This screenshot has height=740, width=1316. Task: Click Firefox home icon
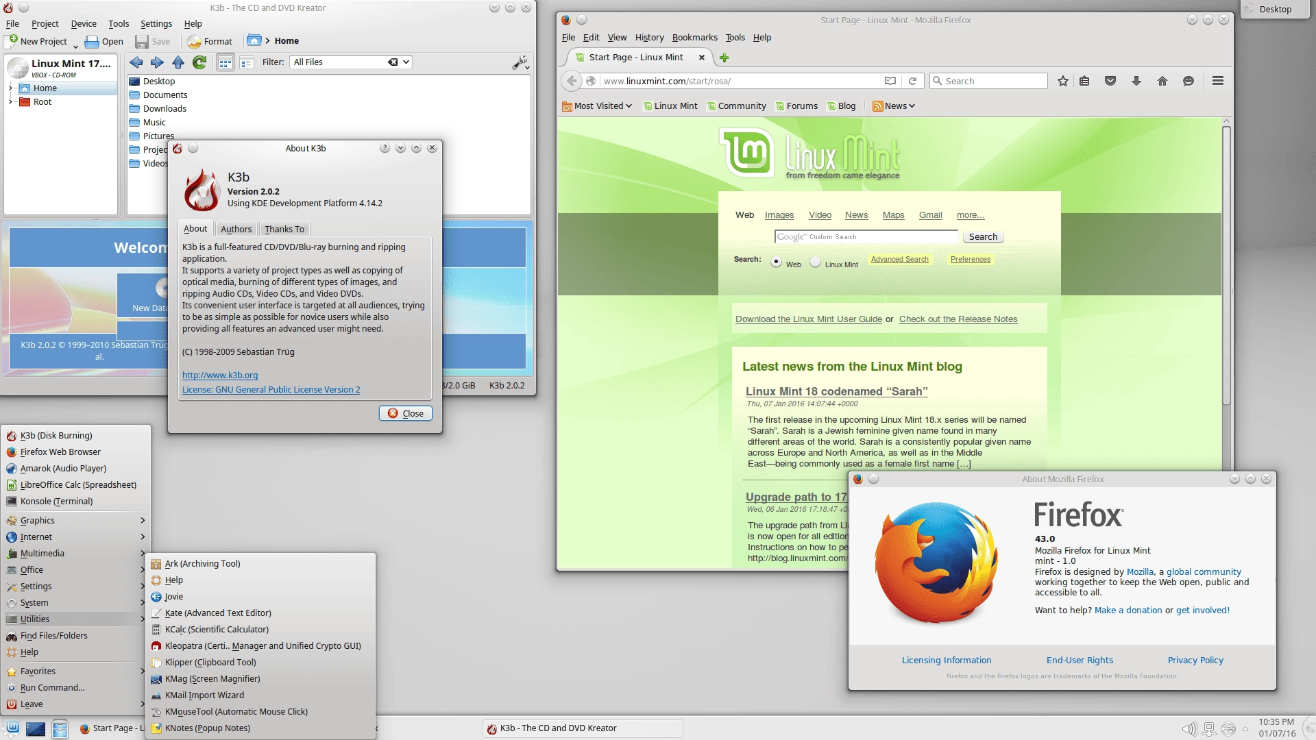point(1162,81)
